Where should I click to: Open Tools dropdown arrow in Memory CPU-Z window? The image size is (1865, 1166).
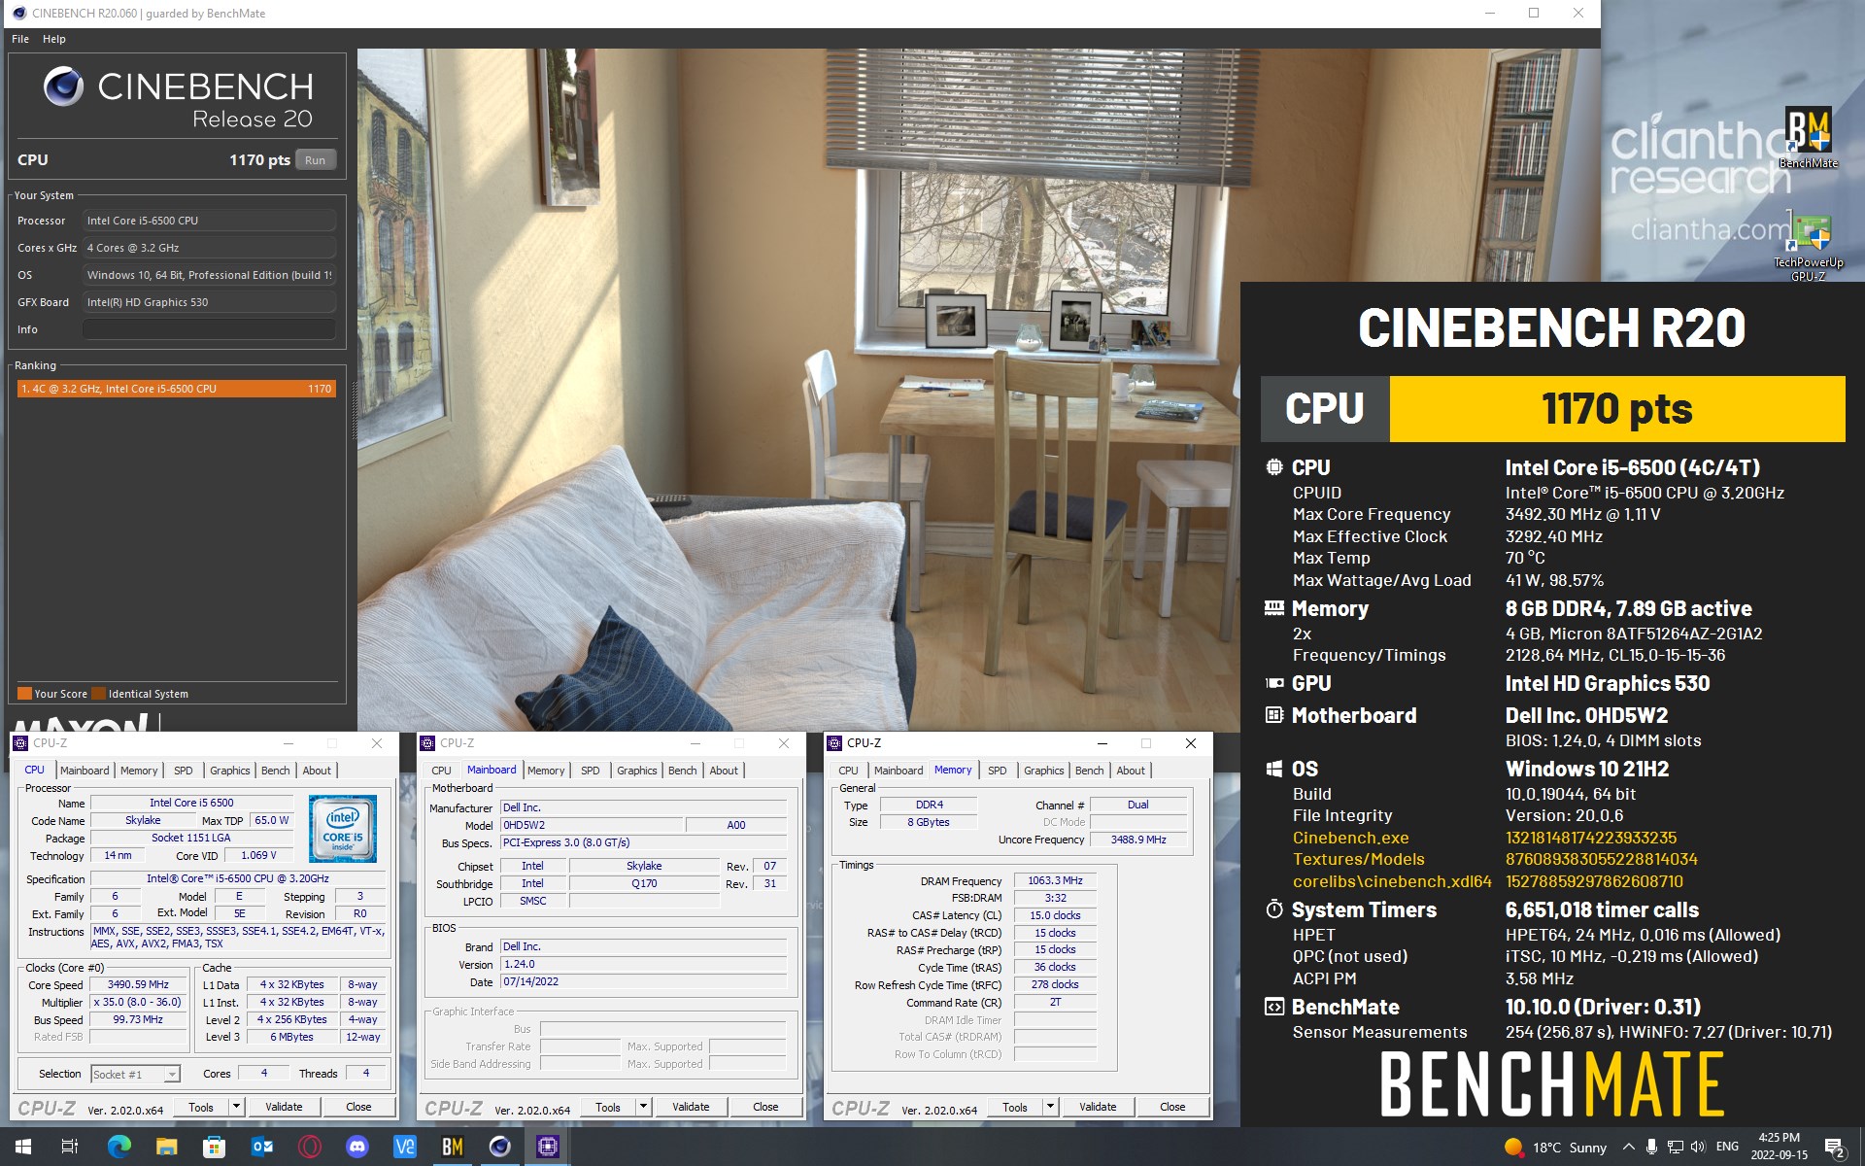click(1049, 1107)
